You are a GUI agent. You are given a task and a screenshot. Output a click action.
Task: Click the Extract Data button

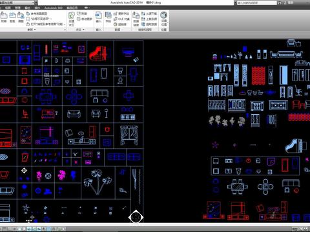pos(149,24)
